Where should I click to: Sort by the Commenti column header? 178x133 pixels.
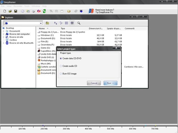135,29
